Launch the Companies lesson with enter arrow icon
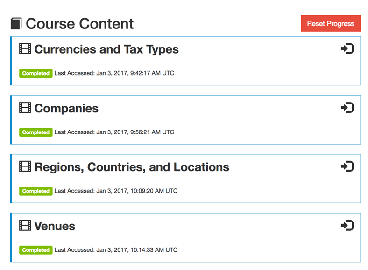Image resolution: width=368 pixels, height=270 pixels. coord(347,108)
